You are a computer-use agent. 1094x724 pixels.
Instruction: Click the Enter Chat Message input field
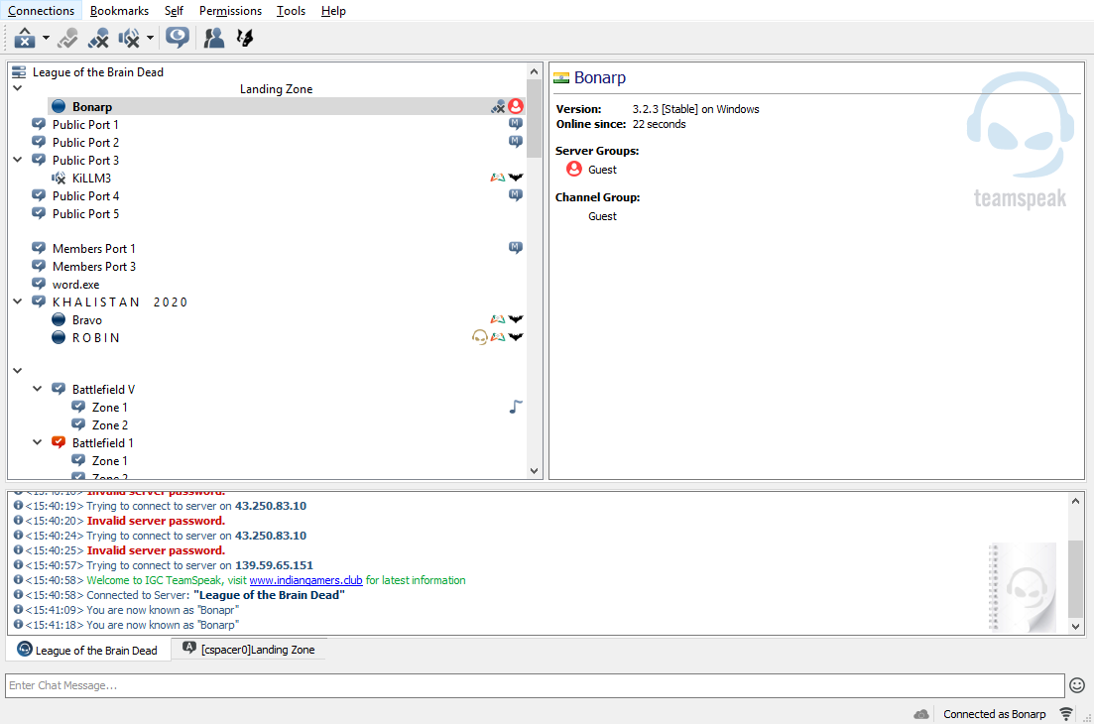tap(536, 685)
